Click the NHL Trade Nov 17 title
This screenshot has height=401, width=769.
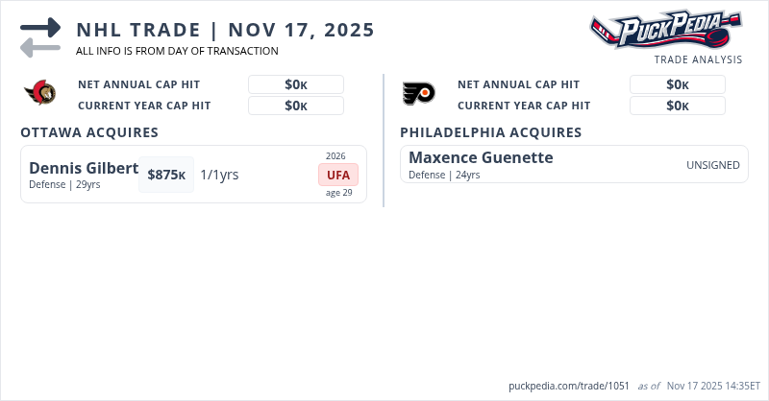[226, 29]
